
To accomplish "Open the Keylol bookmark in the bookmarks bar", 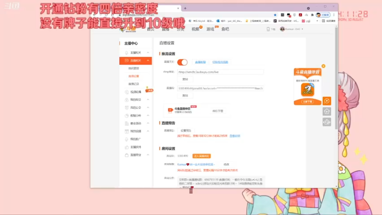I will click(x=201, y=21).
